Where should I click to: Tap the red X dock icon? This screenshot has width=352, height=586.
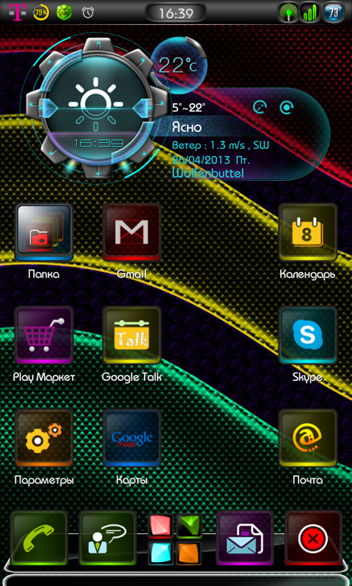313,538
